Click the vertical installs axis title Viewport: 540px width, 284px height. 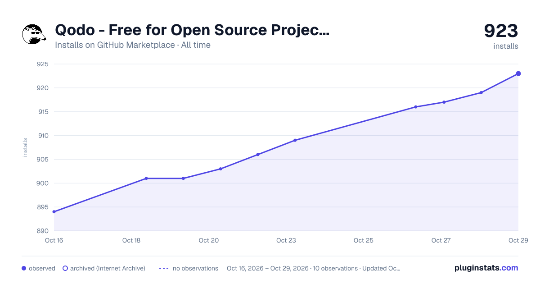click(x=25, y=147)
